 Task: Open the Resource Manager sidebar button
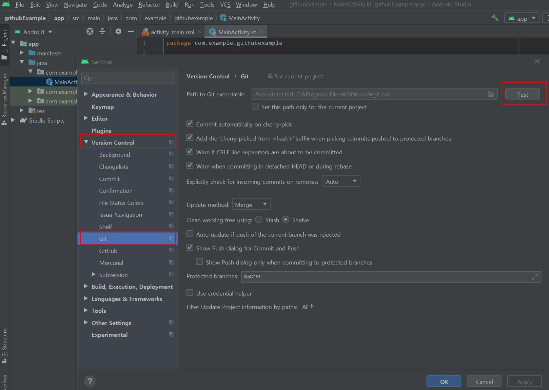[x=4, y=99]
